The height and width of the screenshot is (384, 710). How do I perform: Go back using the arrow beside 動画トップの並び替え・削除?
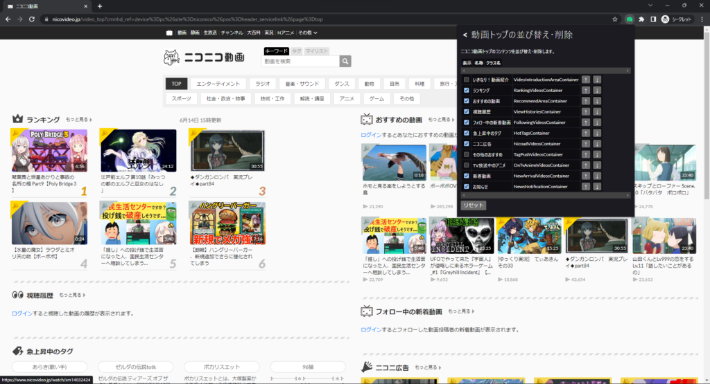465,35
